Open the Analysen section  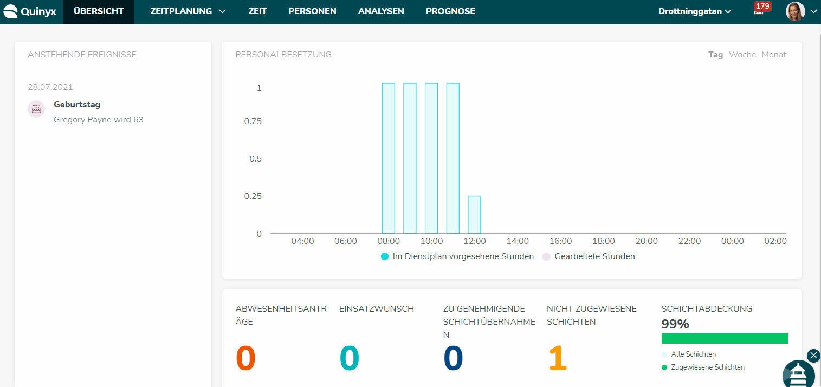click(381, 11)
